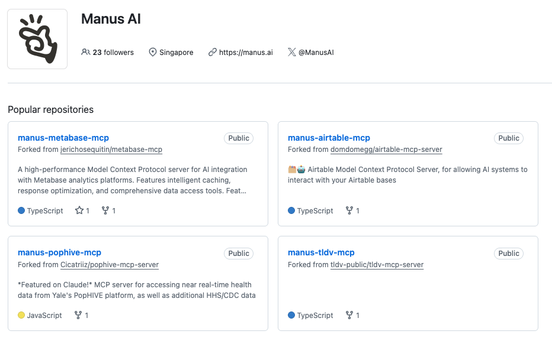Image resolution: width=552 pixels, height=344 pixels.
Task: Click the fork icon on manus-metabase-mcp
Action: coord(105,210)
